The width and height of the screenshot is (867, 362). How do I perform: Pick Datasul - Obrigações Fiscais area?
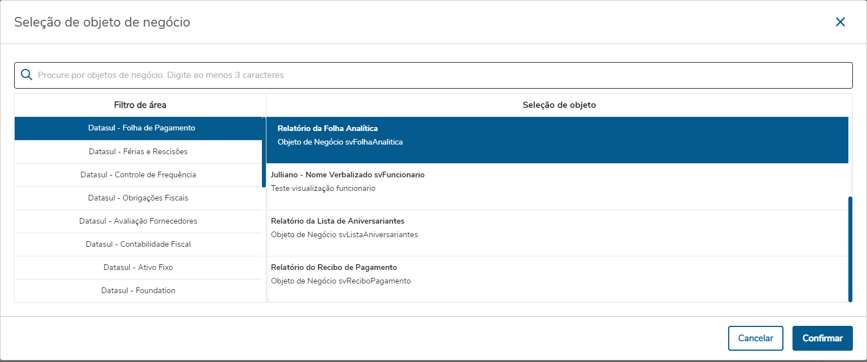(x=138, y=198)
